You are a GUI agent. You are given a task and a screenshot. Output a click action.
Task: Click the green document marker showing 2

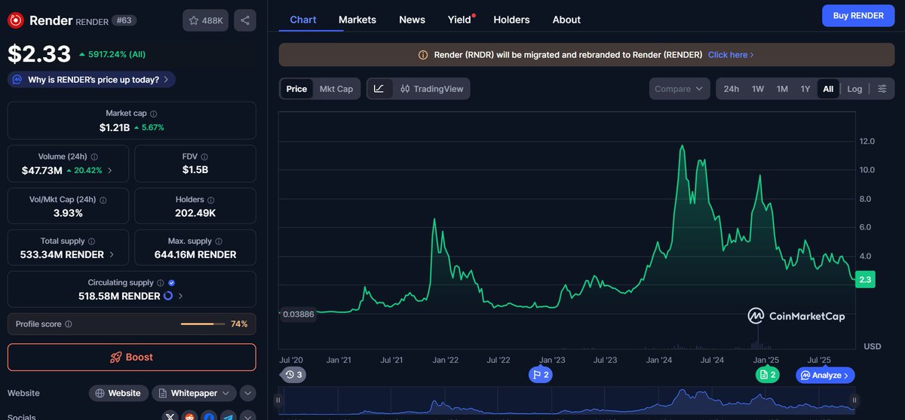767,374
